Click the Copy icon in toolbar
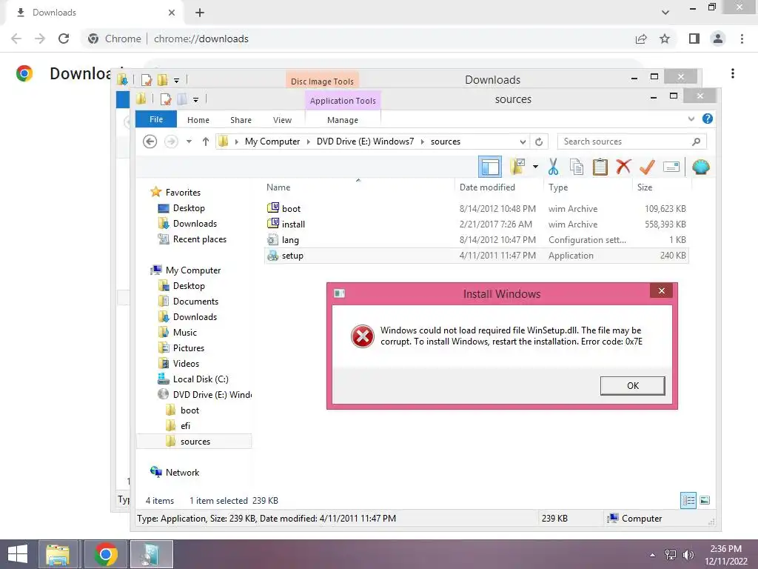 (576, 167)
